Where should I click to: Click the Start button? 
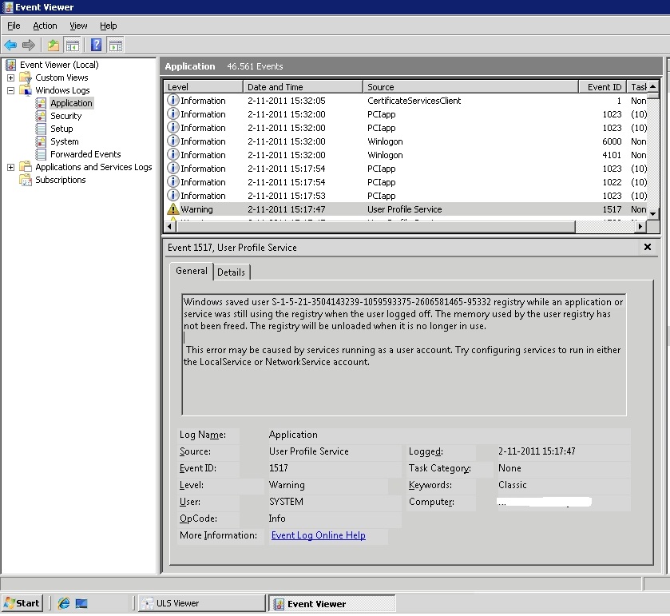coord(22,603)
